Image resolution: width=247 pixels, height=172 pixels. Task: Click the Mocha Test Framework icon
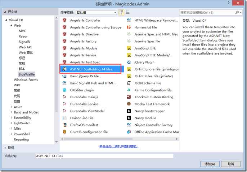(x=129, y=104)
